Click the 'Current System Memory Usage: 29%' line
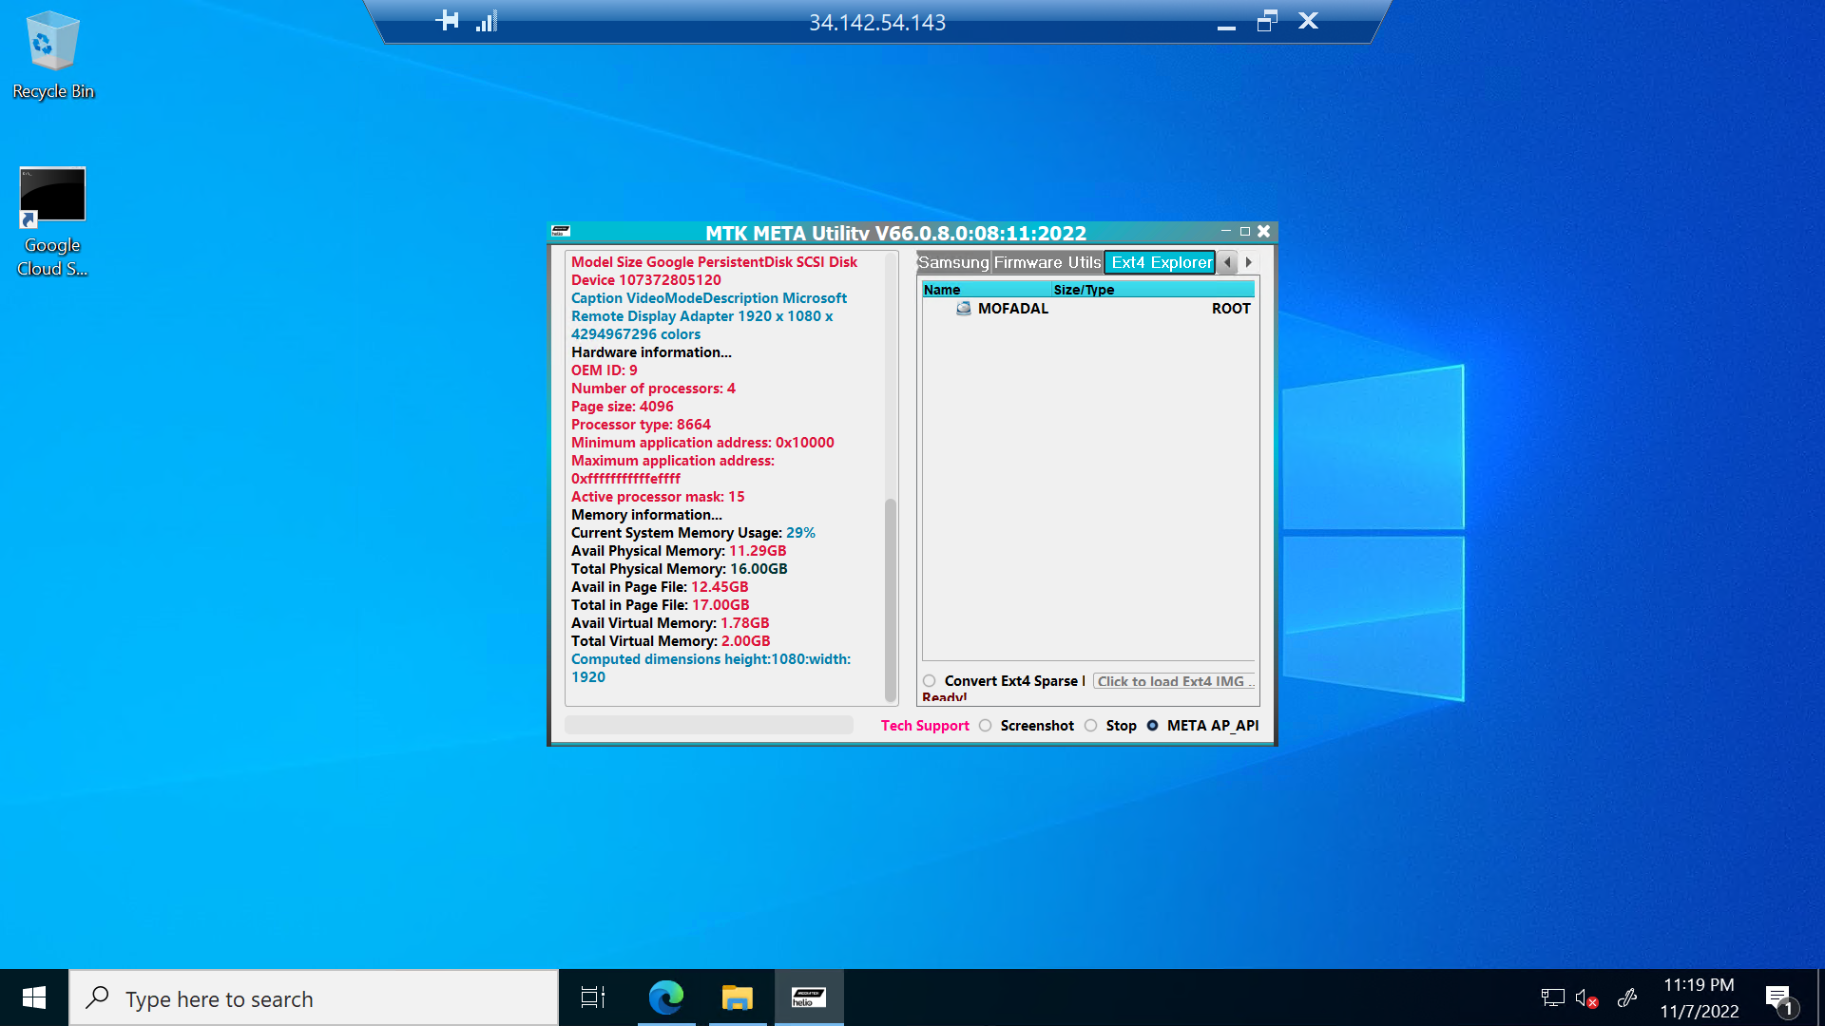The height and width of the screenshot is (1026, 1825). (693, 532)
